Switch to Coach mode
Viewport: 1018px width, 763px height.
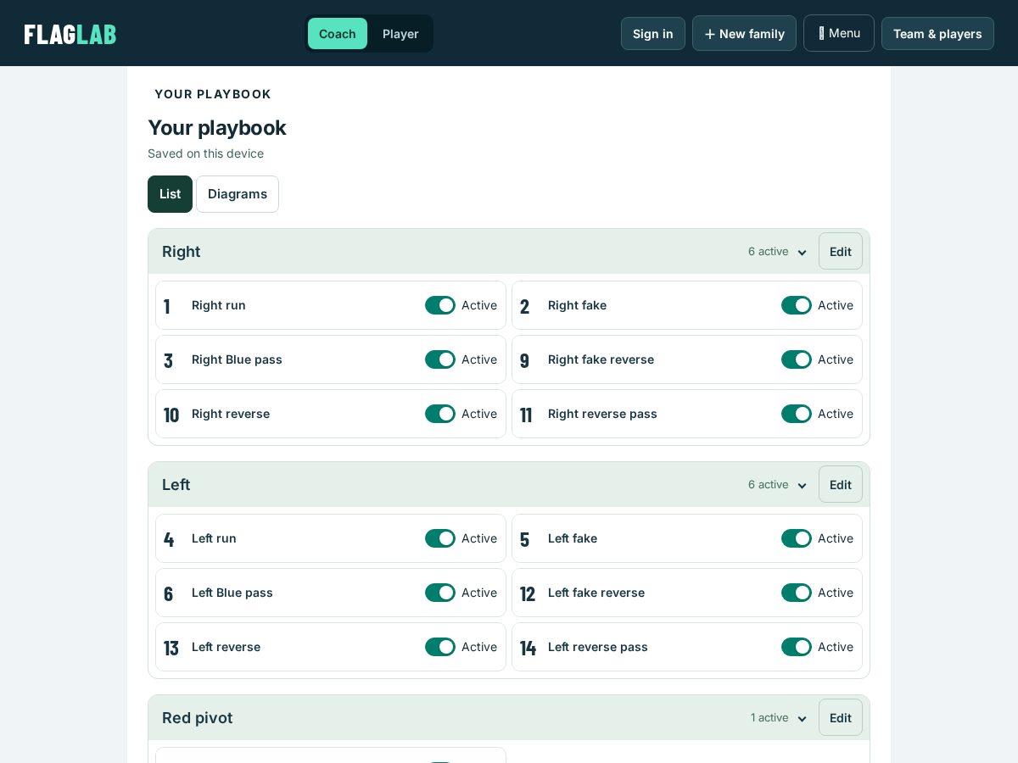338,34
